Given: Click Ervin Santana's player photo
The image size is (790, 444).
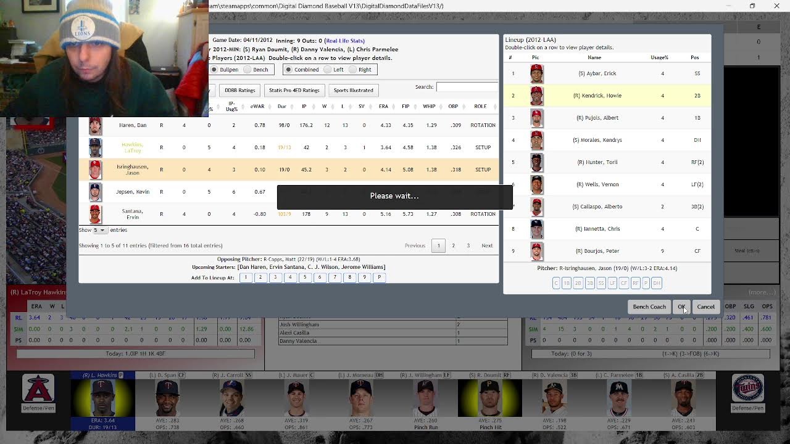Looking at the screenshot, I should click(x=95, y=214).
